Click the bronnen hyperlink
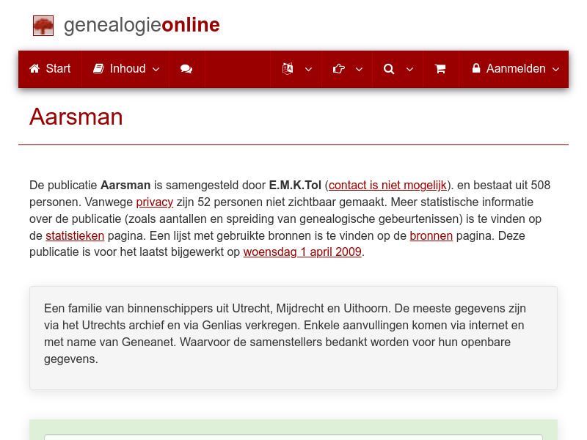 point(431,235)
